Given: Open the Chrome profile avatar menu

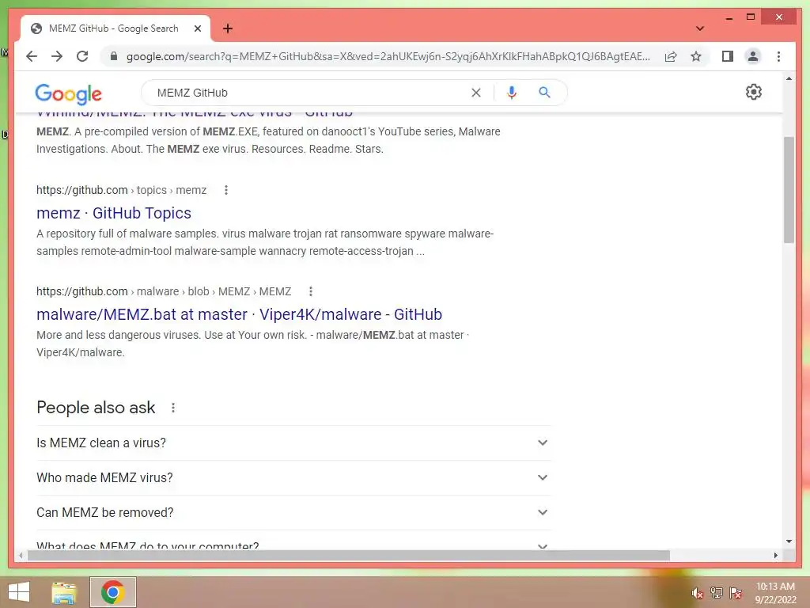Looking at the screenshot, I should (753, 56).
